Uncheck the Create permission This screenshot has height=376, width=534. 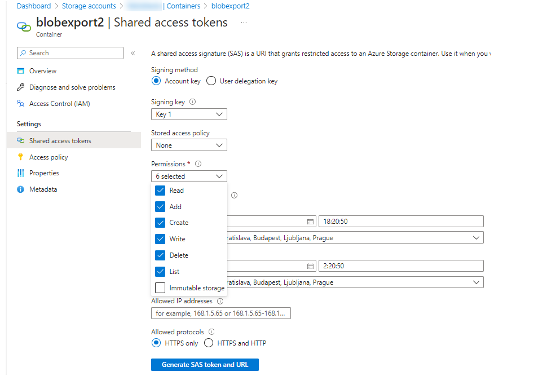(x=160, y=223)
